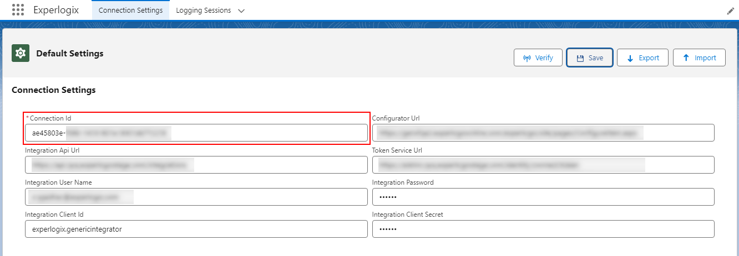The height and width of the screenshot is (256, 739).
Task: Focus the Integration Password field
Action: click(543, 197)
